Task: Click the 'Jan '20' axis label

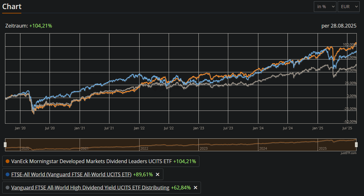Action: point(20,128)
